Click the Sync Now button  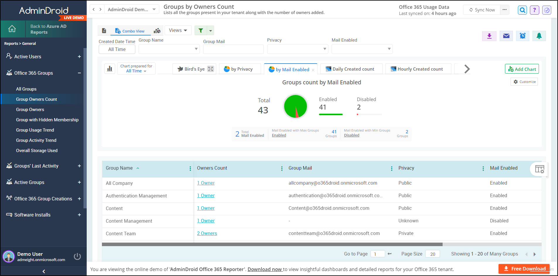[482, 10]
